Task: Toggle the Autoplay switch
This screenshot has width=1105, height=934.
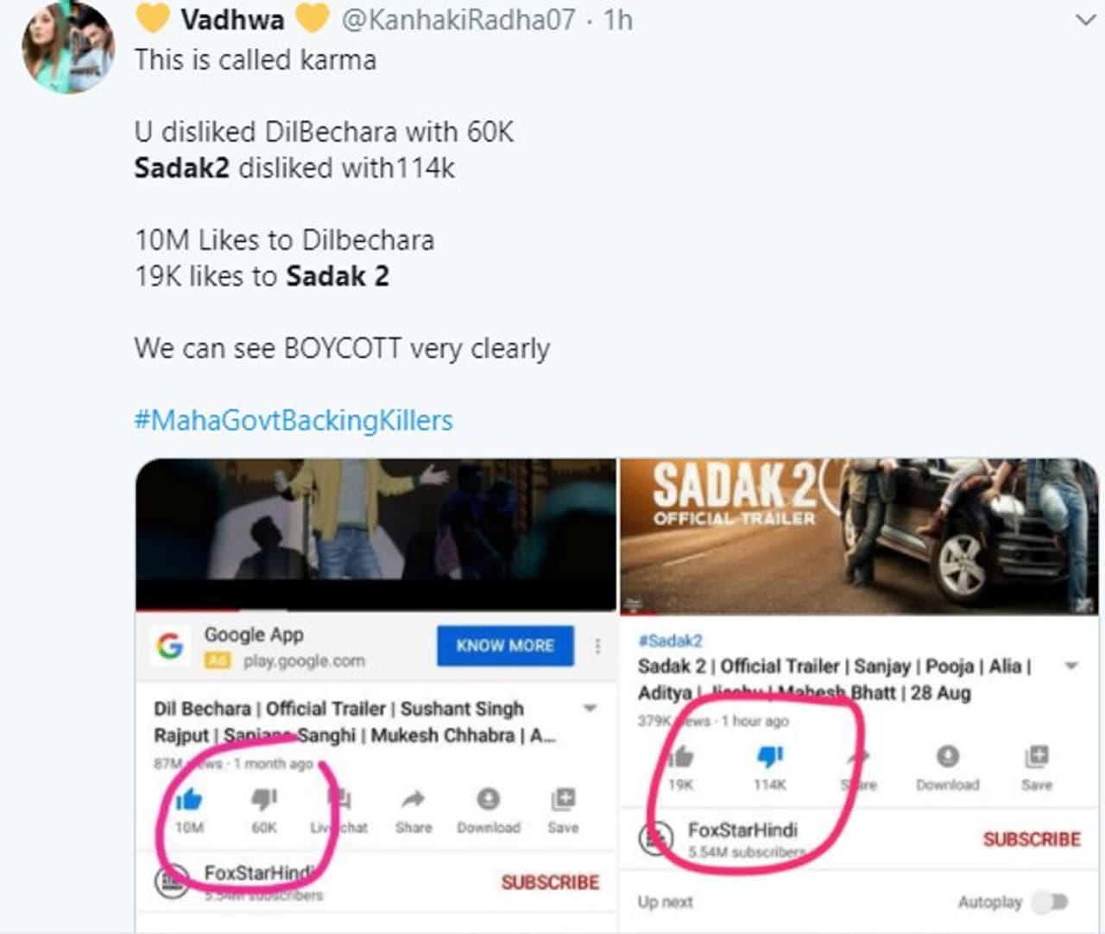Action: tap(1051, 902)
